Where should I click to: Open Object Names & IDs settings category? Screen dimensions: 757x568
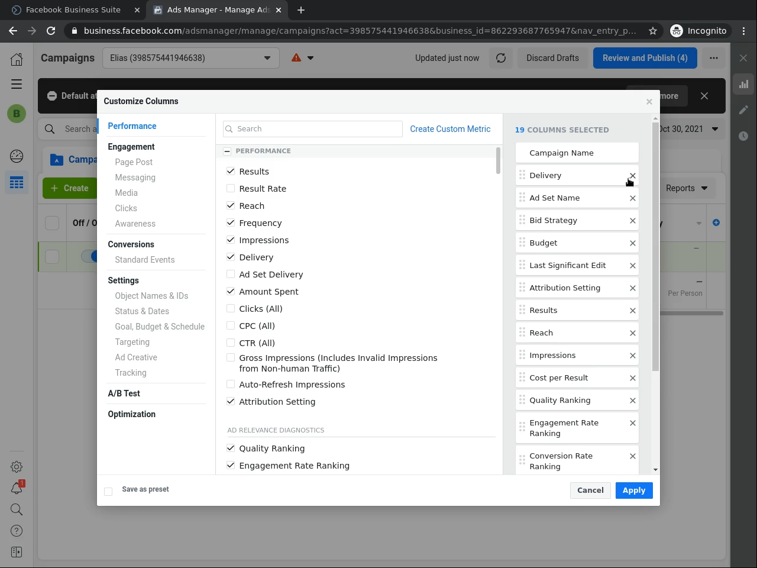click(x=151, y=296)
